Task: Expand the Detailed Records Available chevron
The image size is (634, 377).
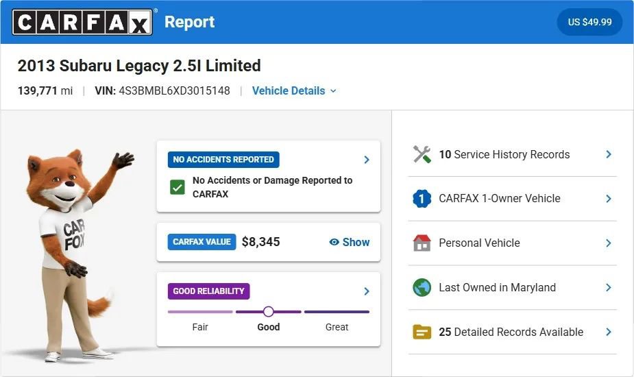Action: (609, 332)
